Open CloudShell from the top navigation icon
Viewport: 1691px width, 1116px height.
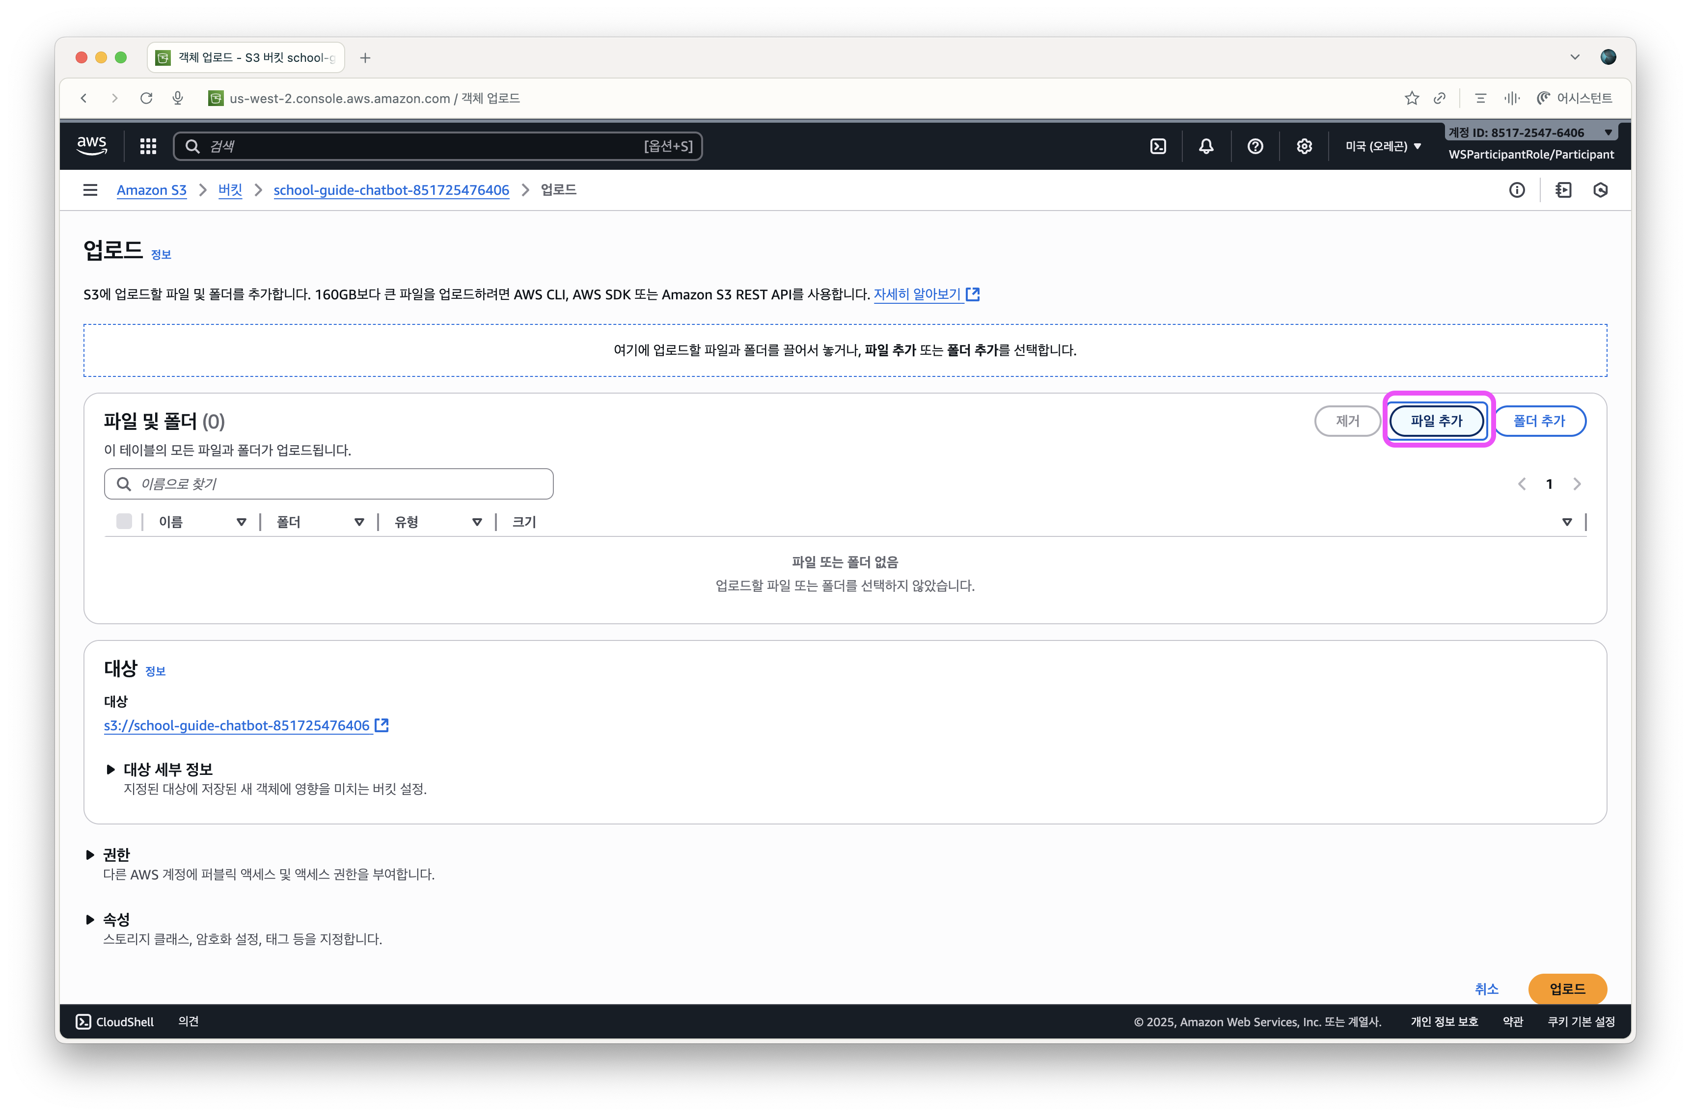(1158, 146)
